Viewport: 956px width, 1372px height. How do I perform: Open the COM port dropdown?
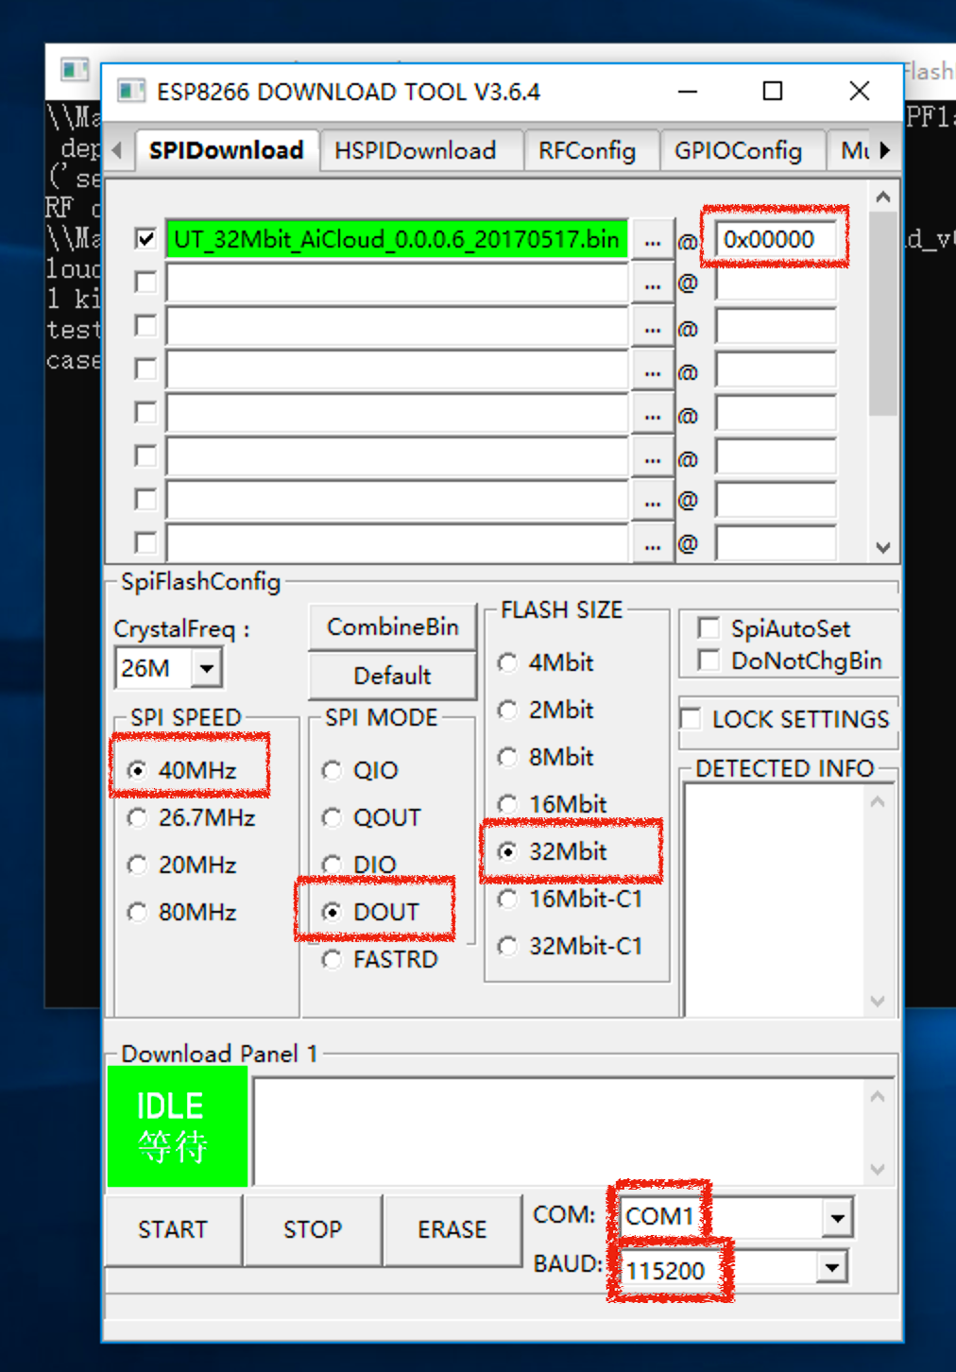pyautogui.click(x=837, y=1218)
